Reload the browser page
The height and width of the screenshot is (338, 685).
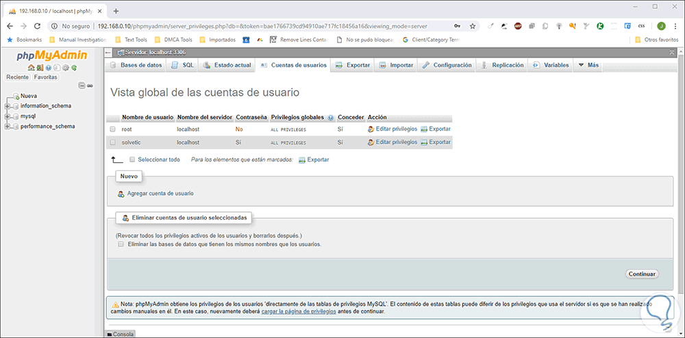37,26
